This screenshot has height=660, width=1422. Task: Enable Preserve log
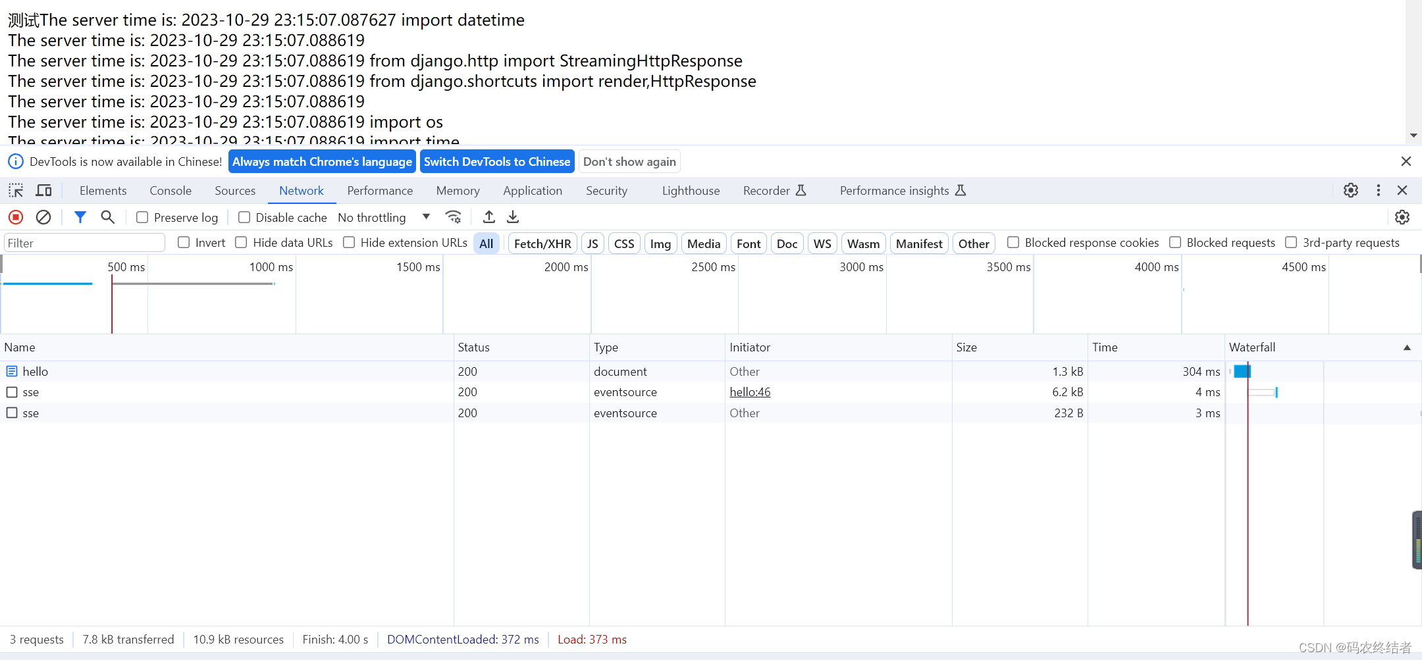[142, 216]
